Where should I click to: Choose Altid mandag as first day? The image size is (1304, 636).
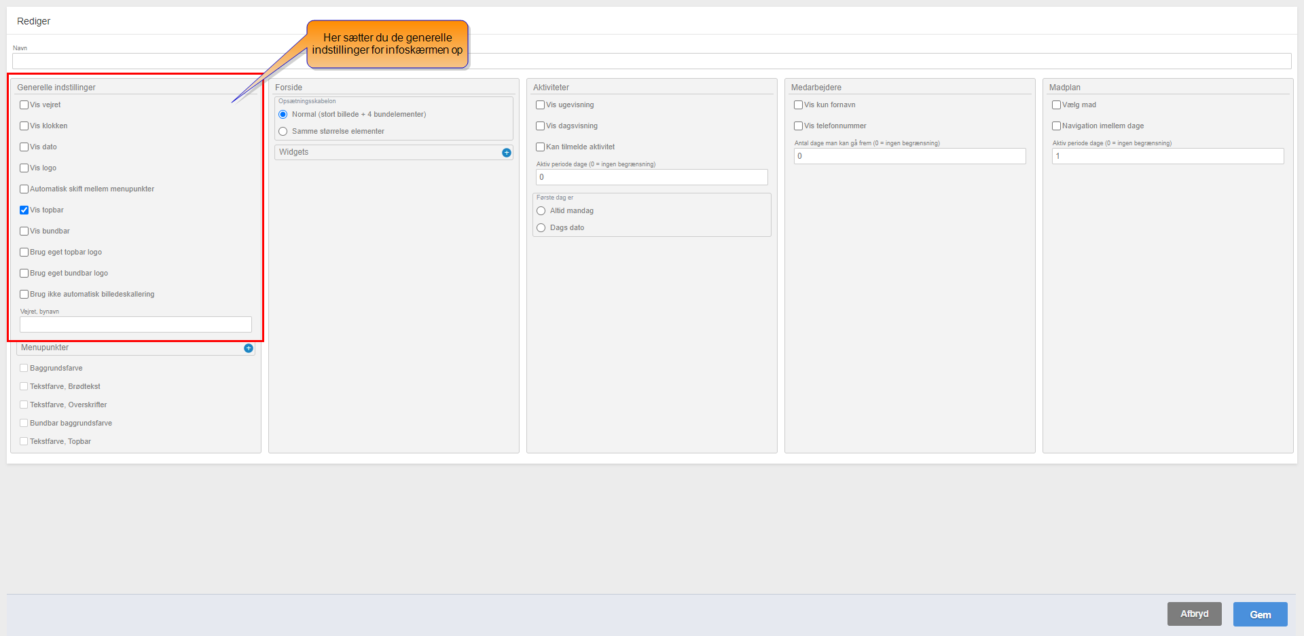tap(541, 211)
